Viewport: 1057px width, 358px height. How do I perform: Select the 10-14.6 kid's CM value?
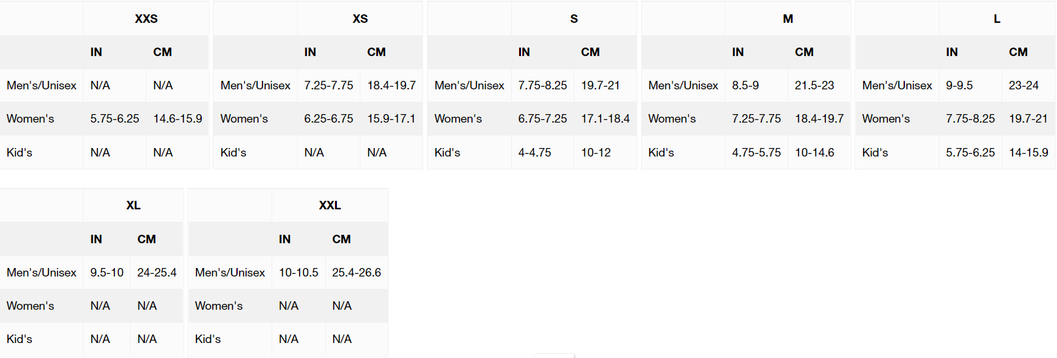[x=814, y=153]
